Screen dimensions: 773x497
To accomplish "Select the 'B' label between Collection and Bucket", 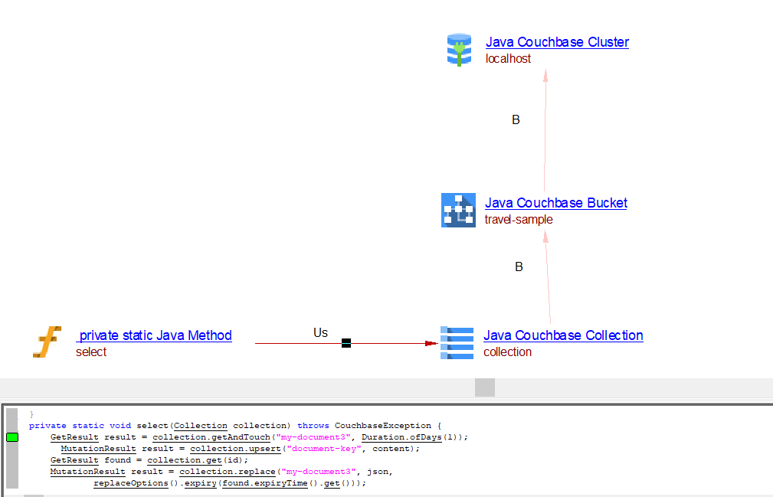I will click(x=519, y=267).
